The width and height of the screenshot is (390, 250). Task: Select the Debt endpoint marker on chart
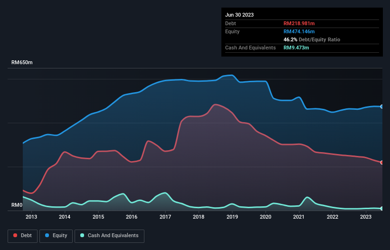point(382,163)
